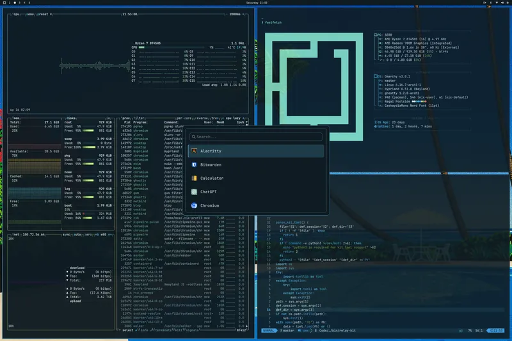512x341 pixels.
Task: Click the scroll-up arrow beside the Cpu% column
Action: coord(246,122)
